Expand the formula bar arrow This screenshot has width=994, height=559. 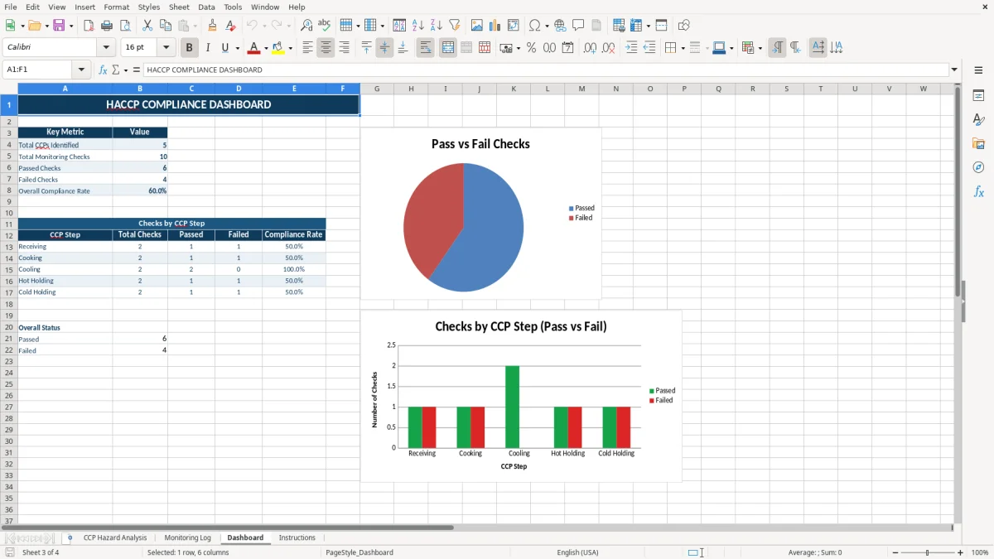[x=954, y=70]
